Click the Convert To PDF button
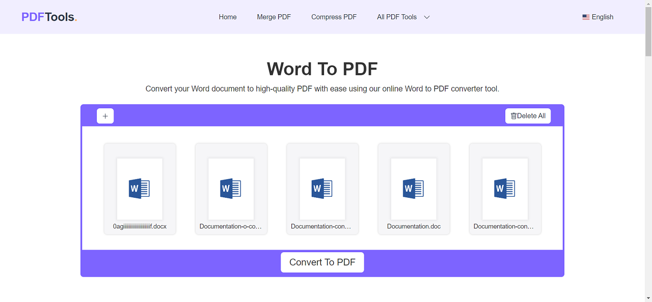652x302 pixels. (x=322, y=262)
